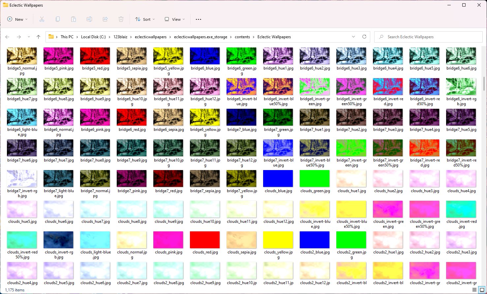
Task: Select bridge6_hue6.jpg thumbnail
Action: 461,56
